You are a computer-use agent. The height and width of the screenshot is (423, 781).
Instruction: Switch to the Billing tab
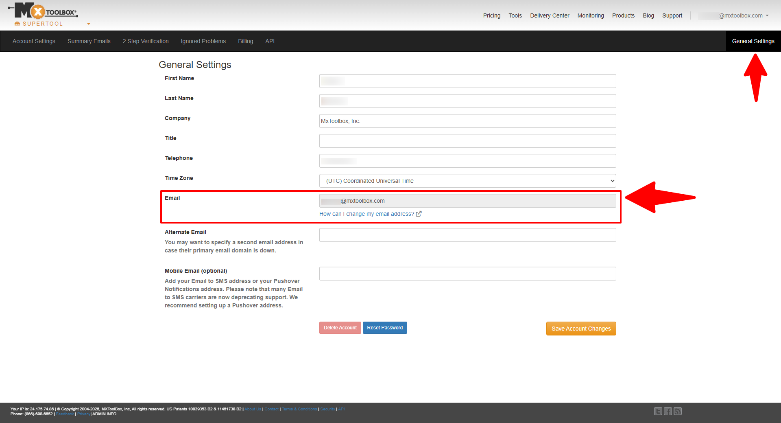(x=246, y=41)
